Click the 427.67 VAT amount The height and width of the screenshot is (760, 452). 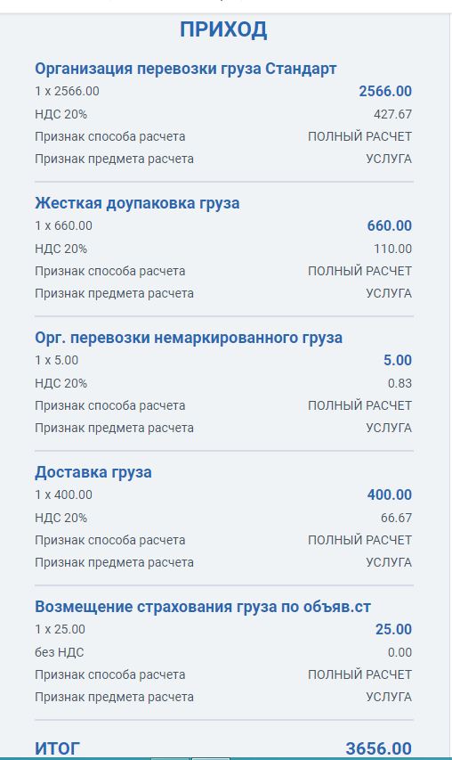[x=392, y=114]
